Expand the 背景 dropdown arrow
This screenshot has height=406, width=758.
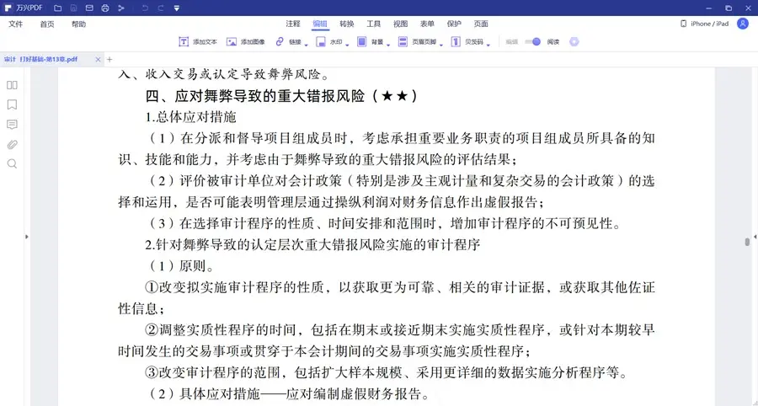click(388, 45)
